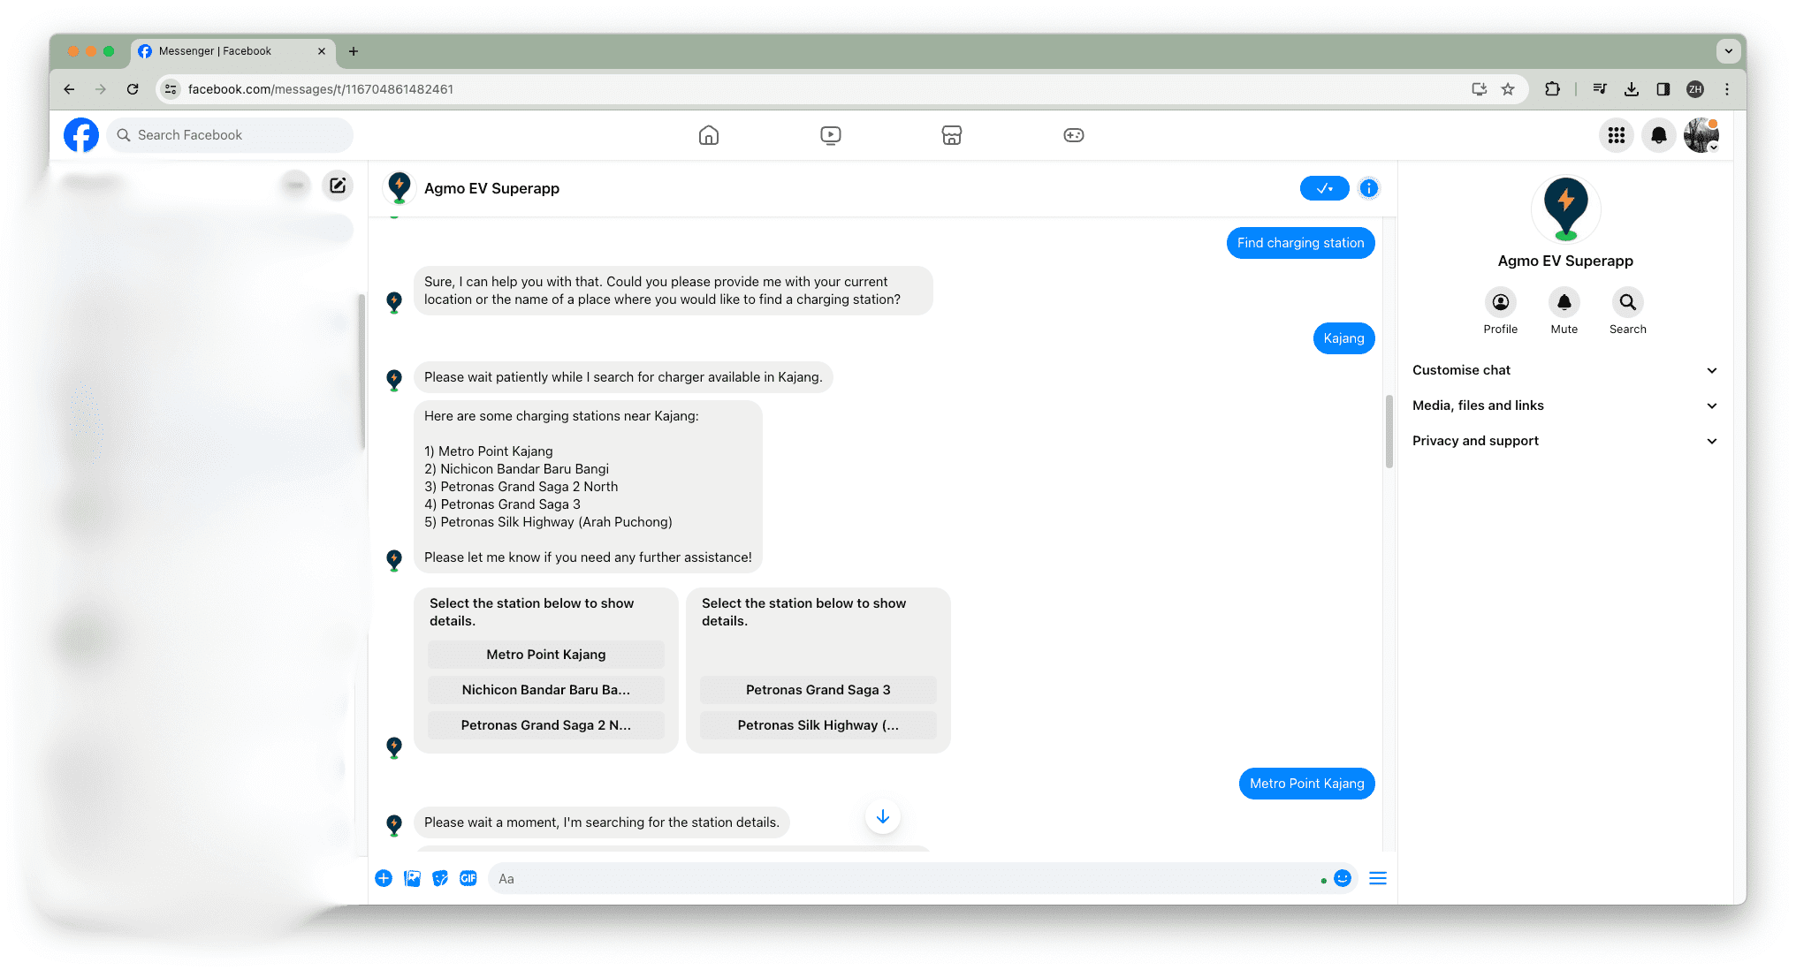Click the chat list scrollbar
This screenshot has width=1796, height=970.
pos(361,371)
